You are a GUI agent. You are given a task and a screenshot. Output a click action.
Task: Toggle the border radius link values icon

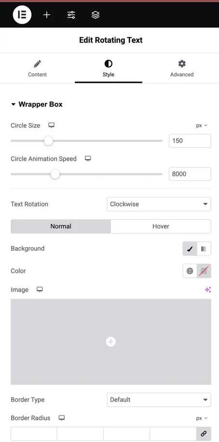[204, 434]
